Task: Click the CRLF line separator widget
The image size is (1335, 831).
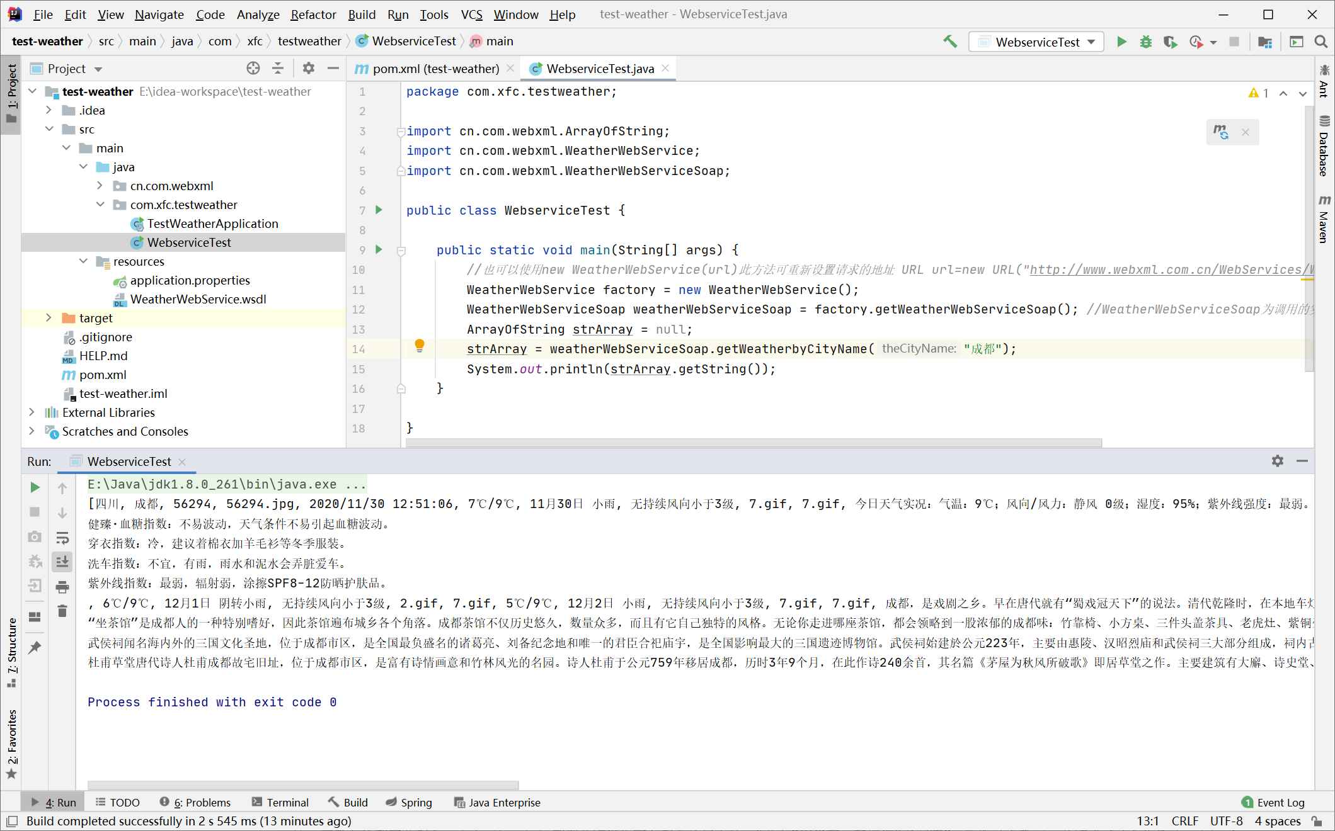Action: 1184,821
